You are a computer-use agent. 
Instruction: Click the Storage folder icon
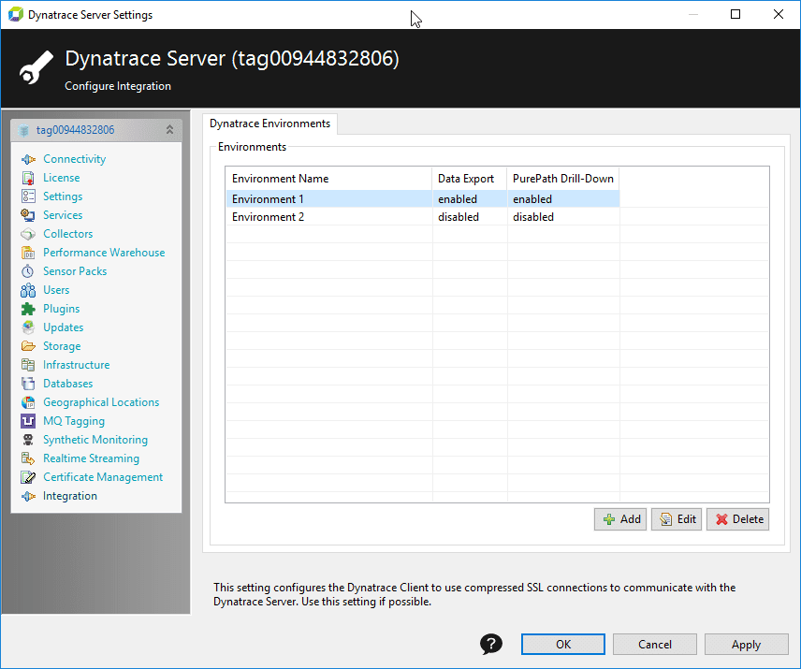tap(28, 346)
